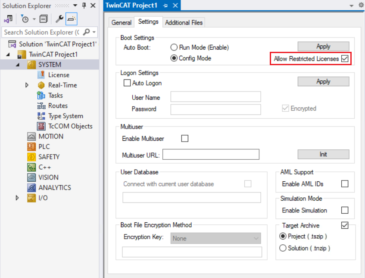This screenshot has height=278, width=365.
Task: Enable the Auto Logon checkbox
Action: 127,83
